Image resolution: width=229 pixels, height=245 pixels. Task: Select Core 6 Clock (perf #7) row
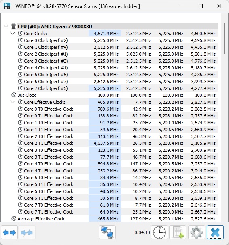(117, 82)
